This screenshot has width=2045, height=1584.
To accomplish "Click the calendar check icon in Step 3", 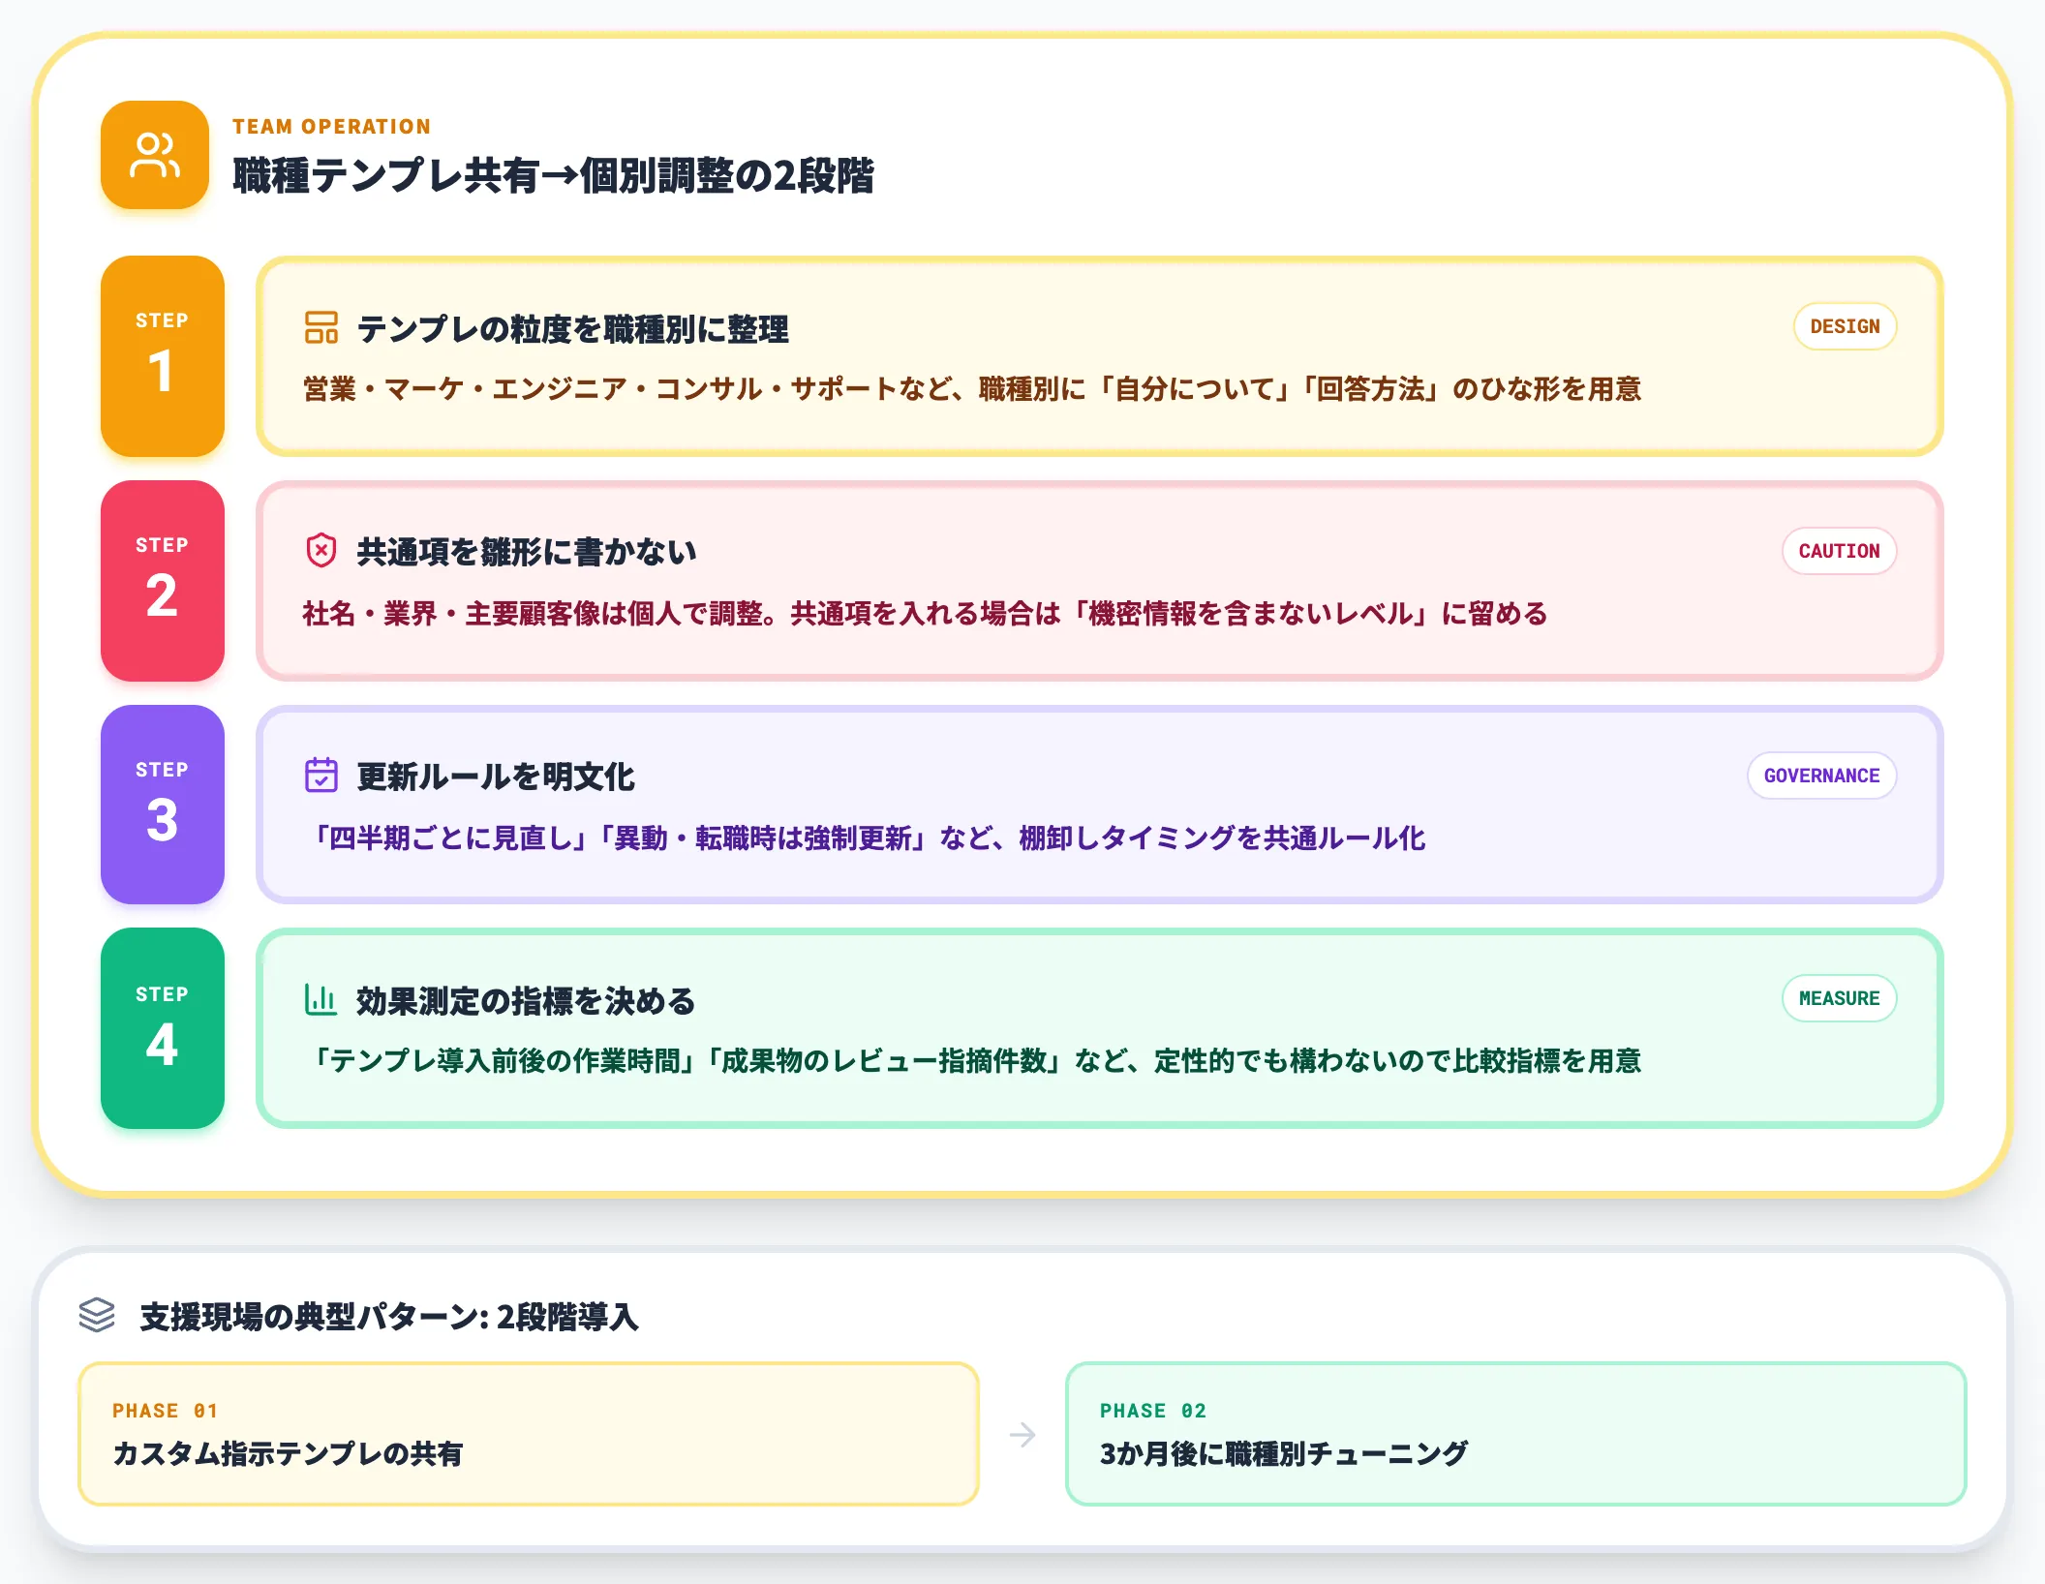I will click(321, 776).
